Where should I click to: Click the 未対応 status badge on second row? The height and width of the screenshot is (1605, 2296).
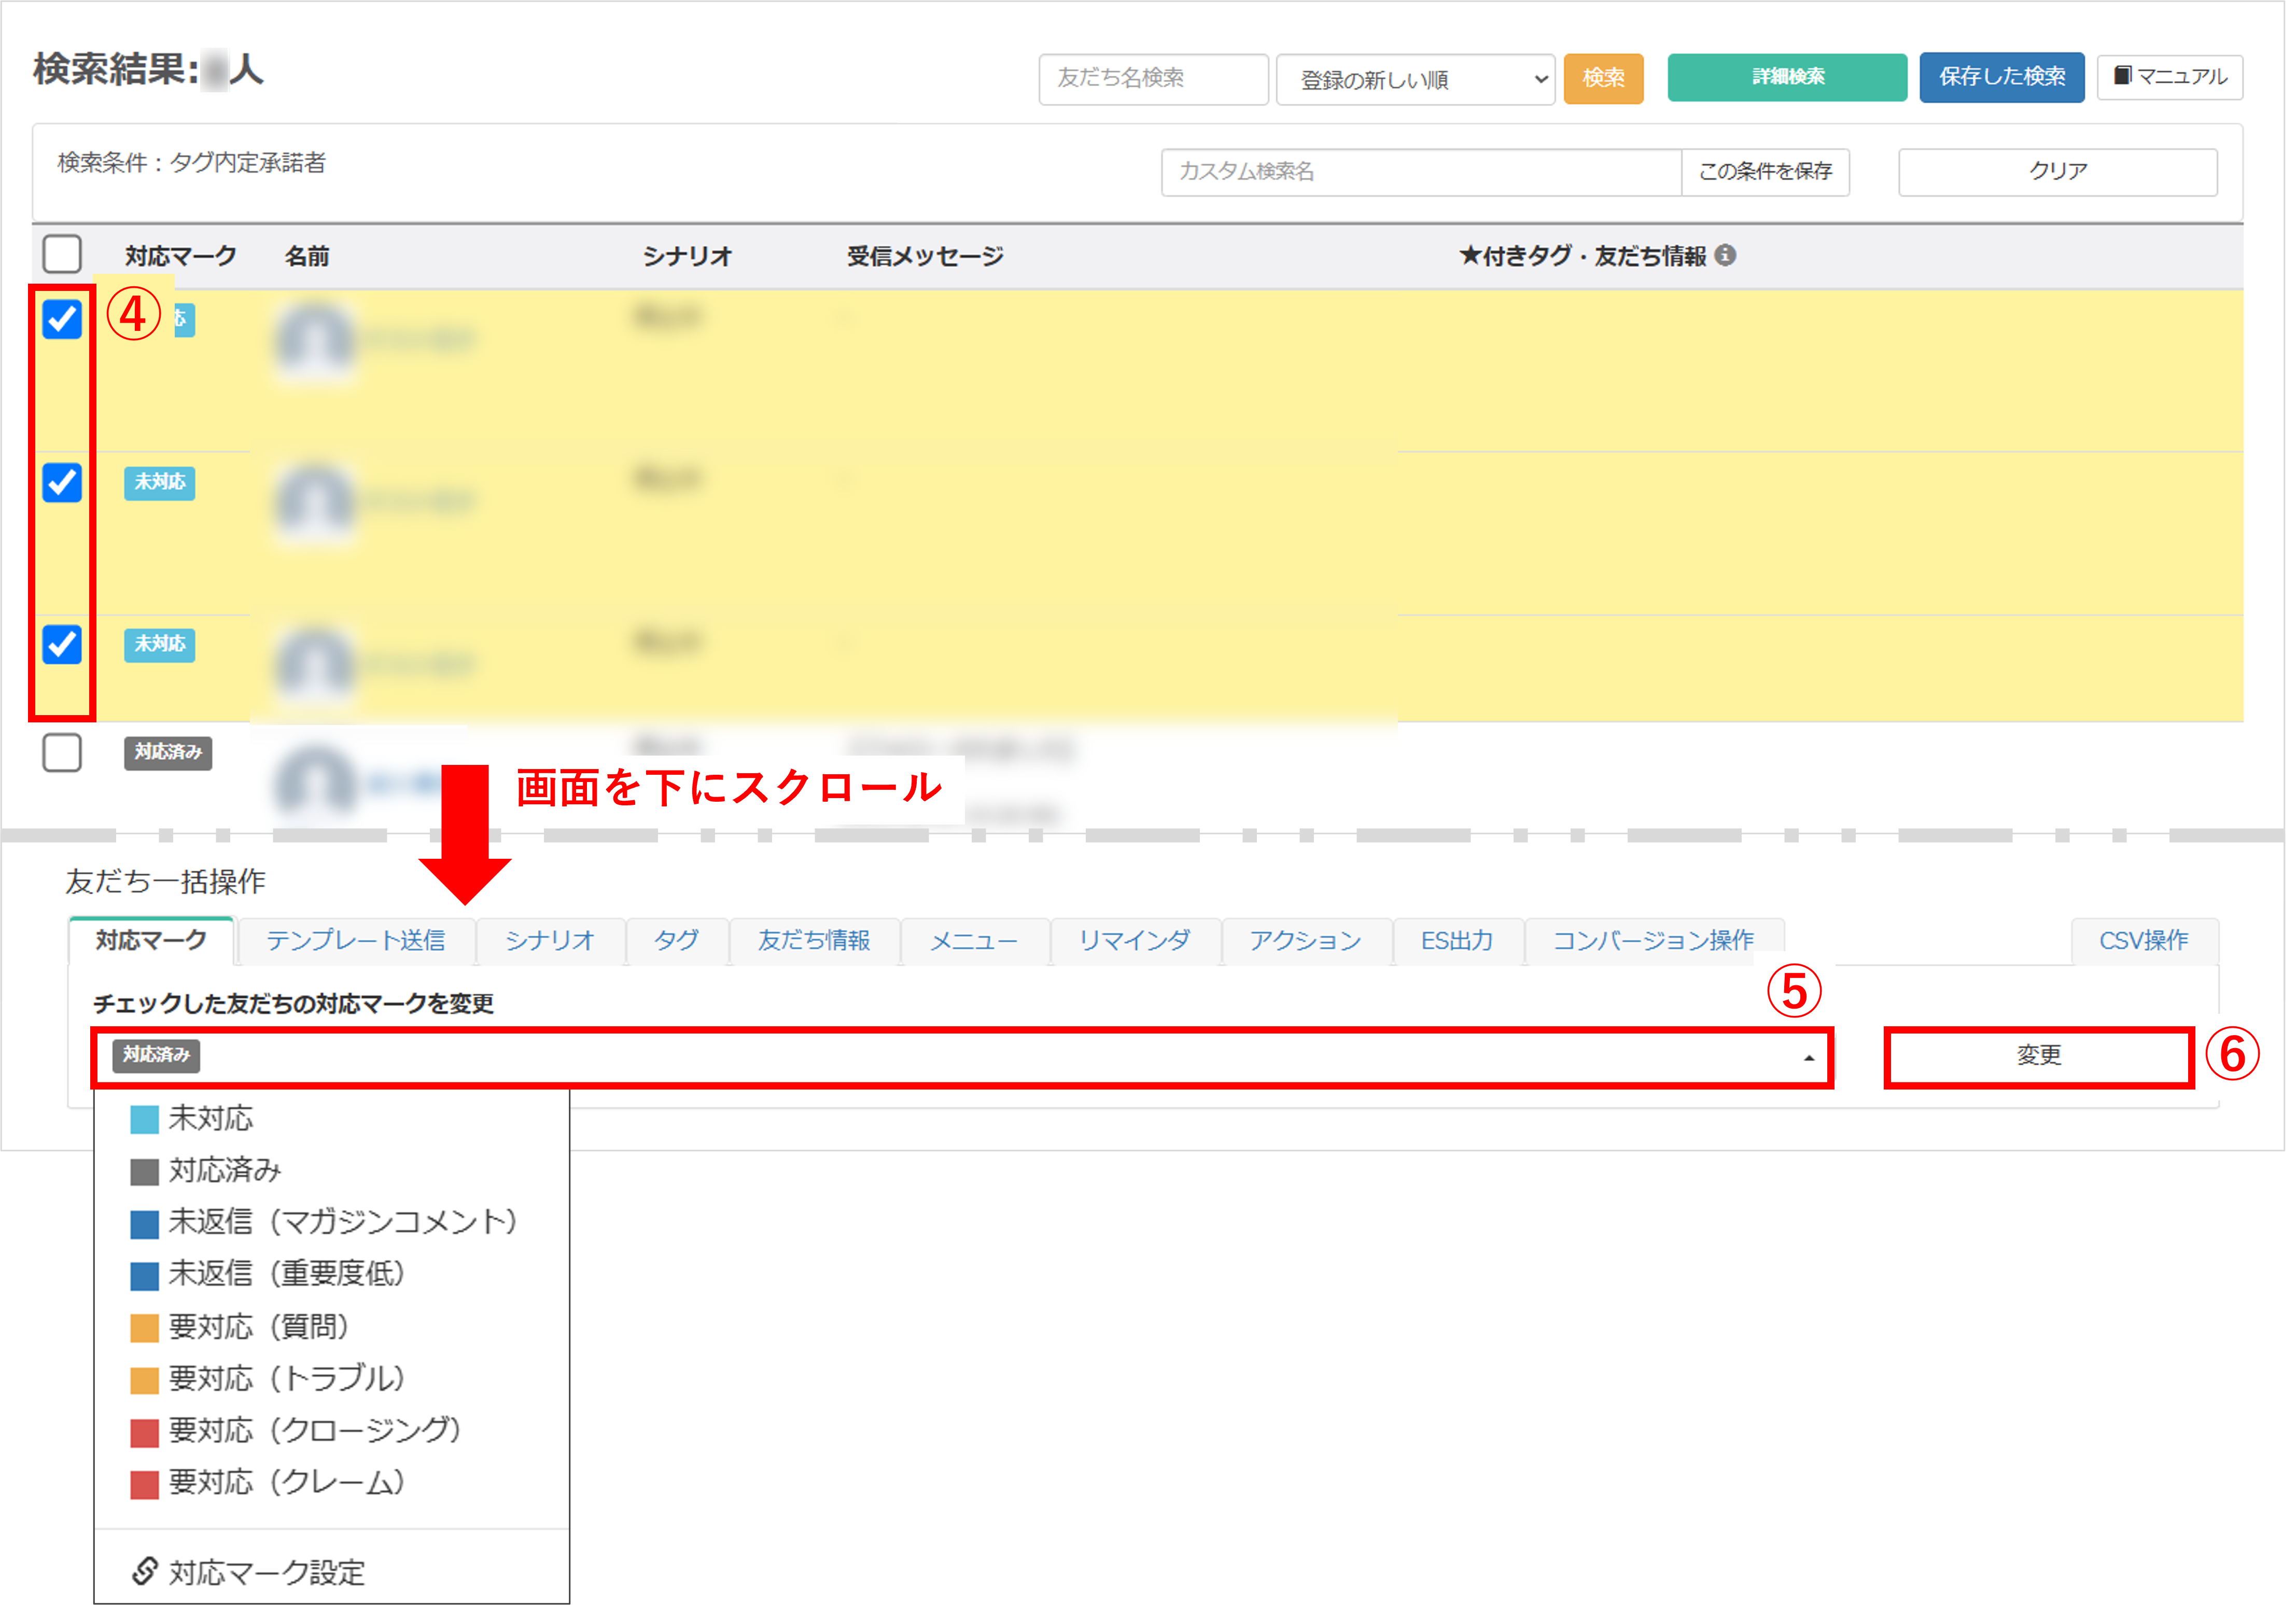pos(159,483)
